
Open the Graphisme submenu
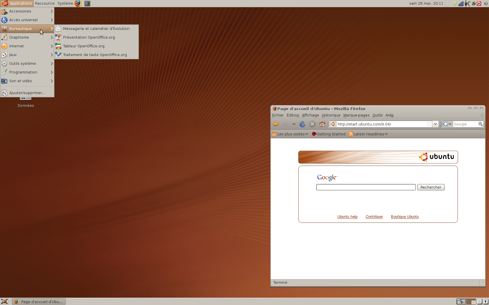(x=27, y=37)
